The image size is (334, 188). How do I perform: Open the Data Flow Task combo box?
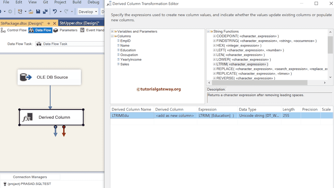70,44
